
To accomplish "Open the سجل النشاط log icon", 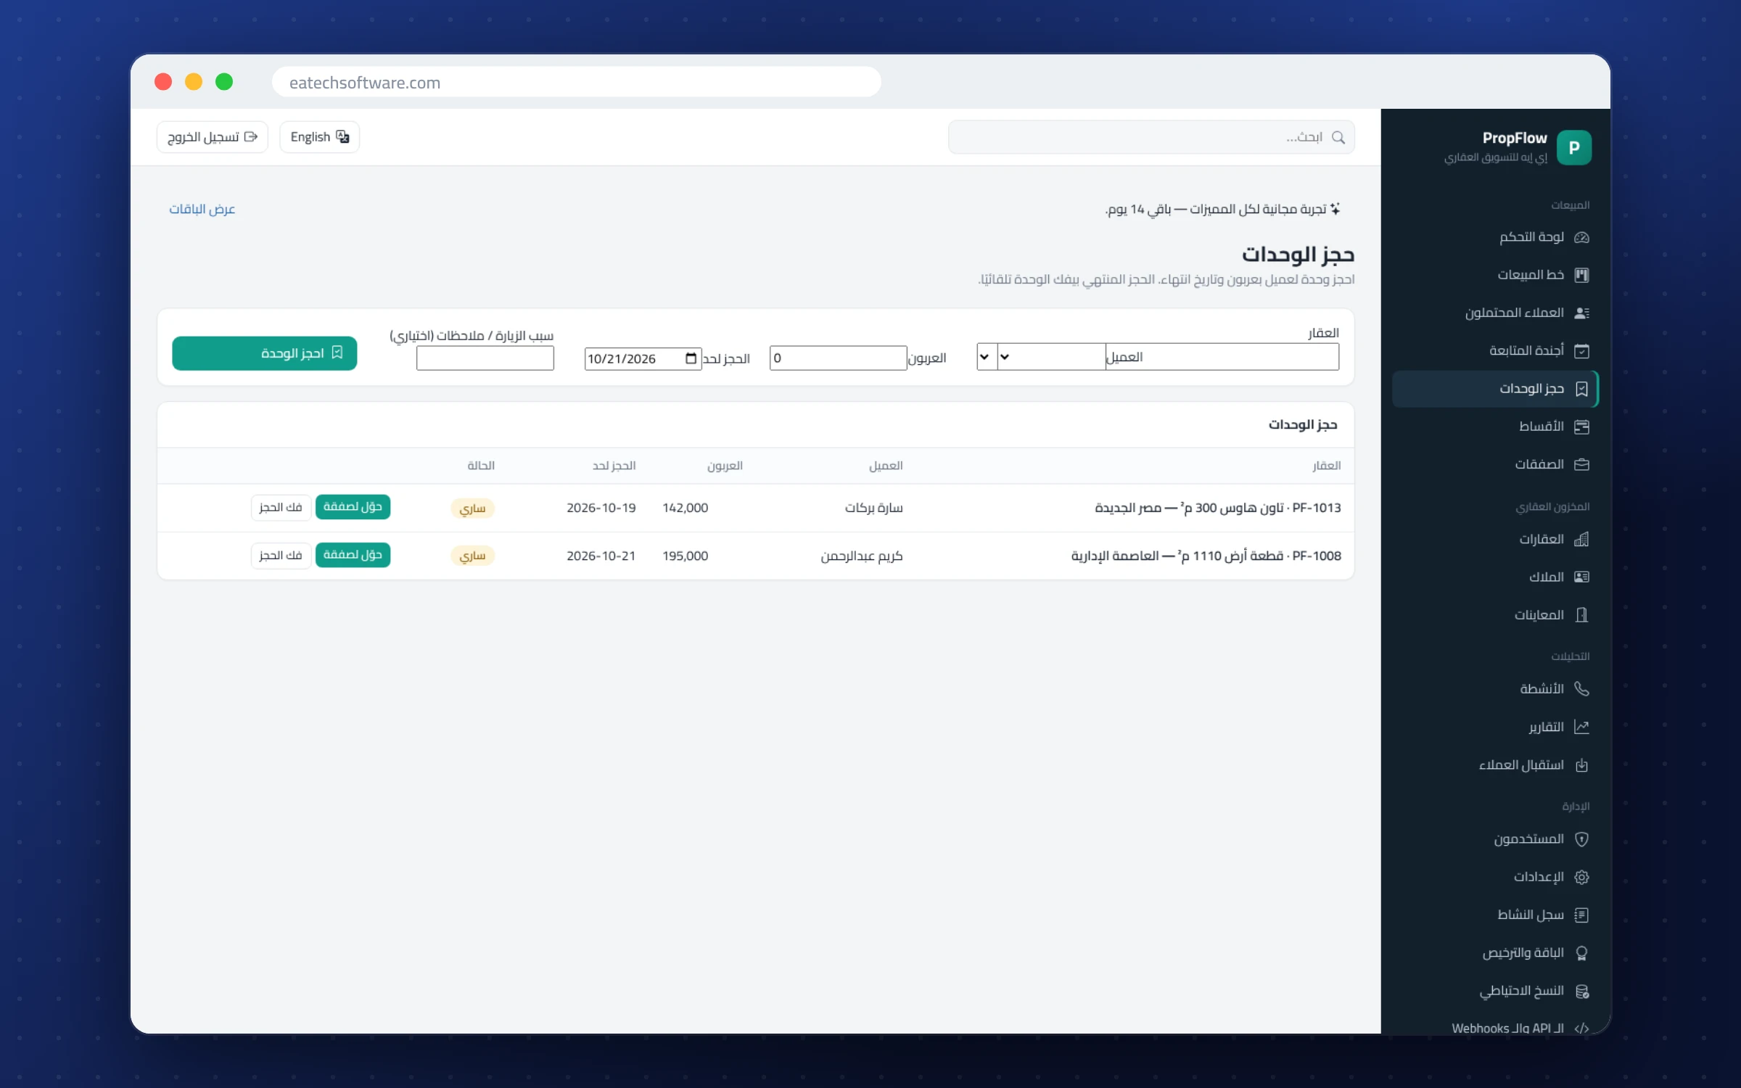I will (x=1581, y=915).
